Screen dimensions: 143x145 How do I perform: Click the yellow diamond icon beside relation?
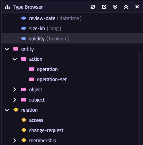(16, 110)
